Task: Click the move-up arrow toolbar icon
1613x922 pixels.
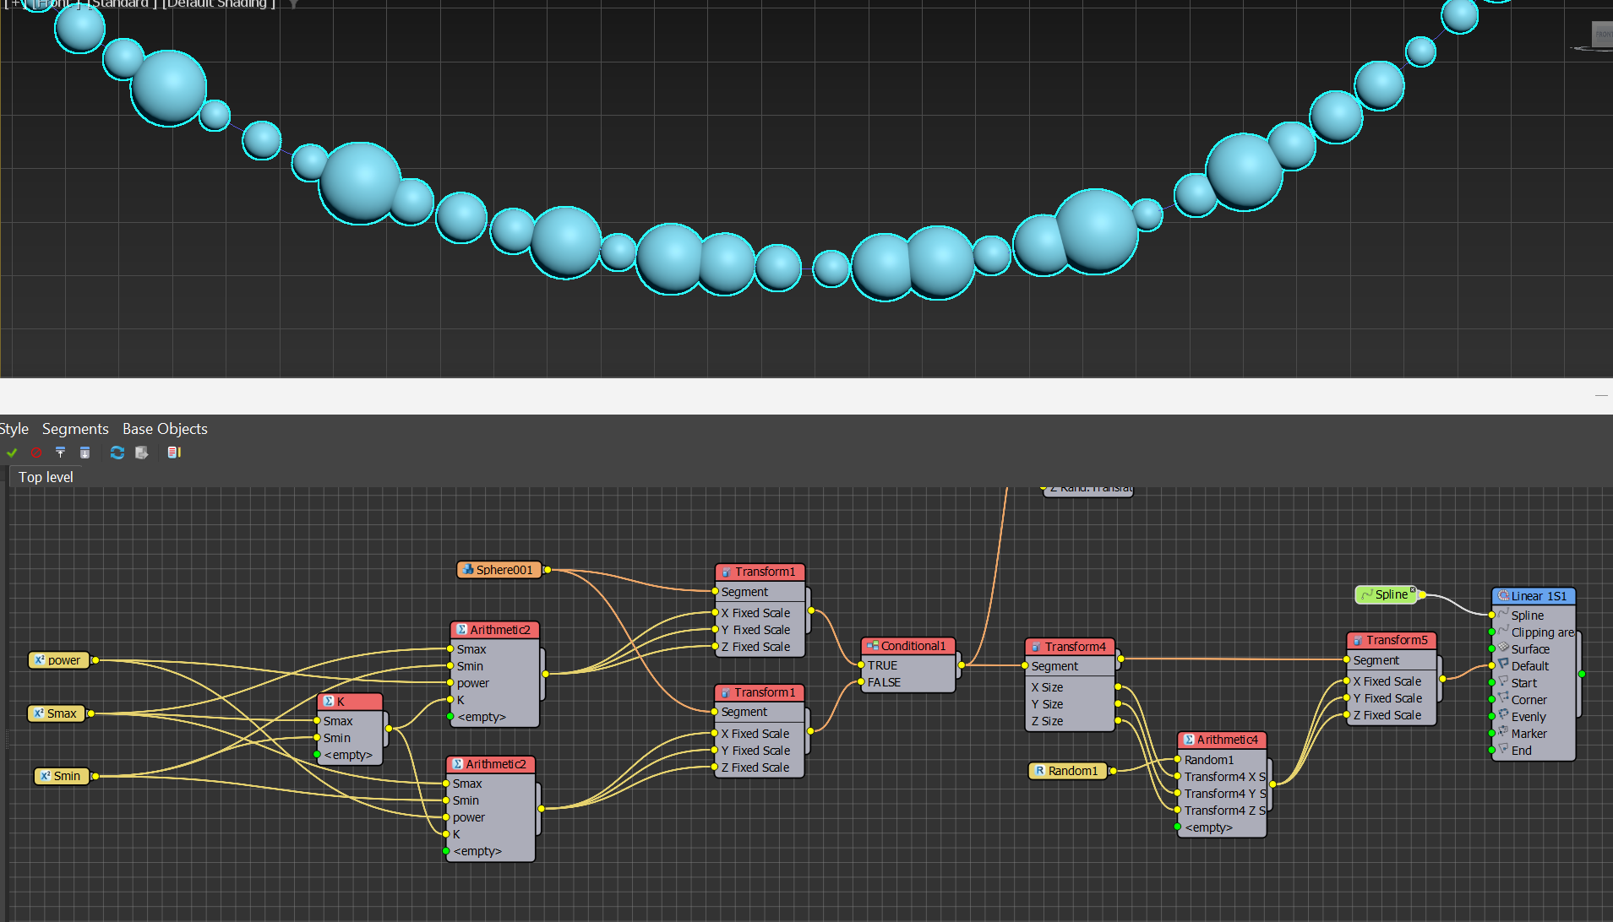Action: pyautogui.click(x=60, y=453)
